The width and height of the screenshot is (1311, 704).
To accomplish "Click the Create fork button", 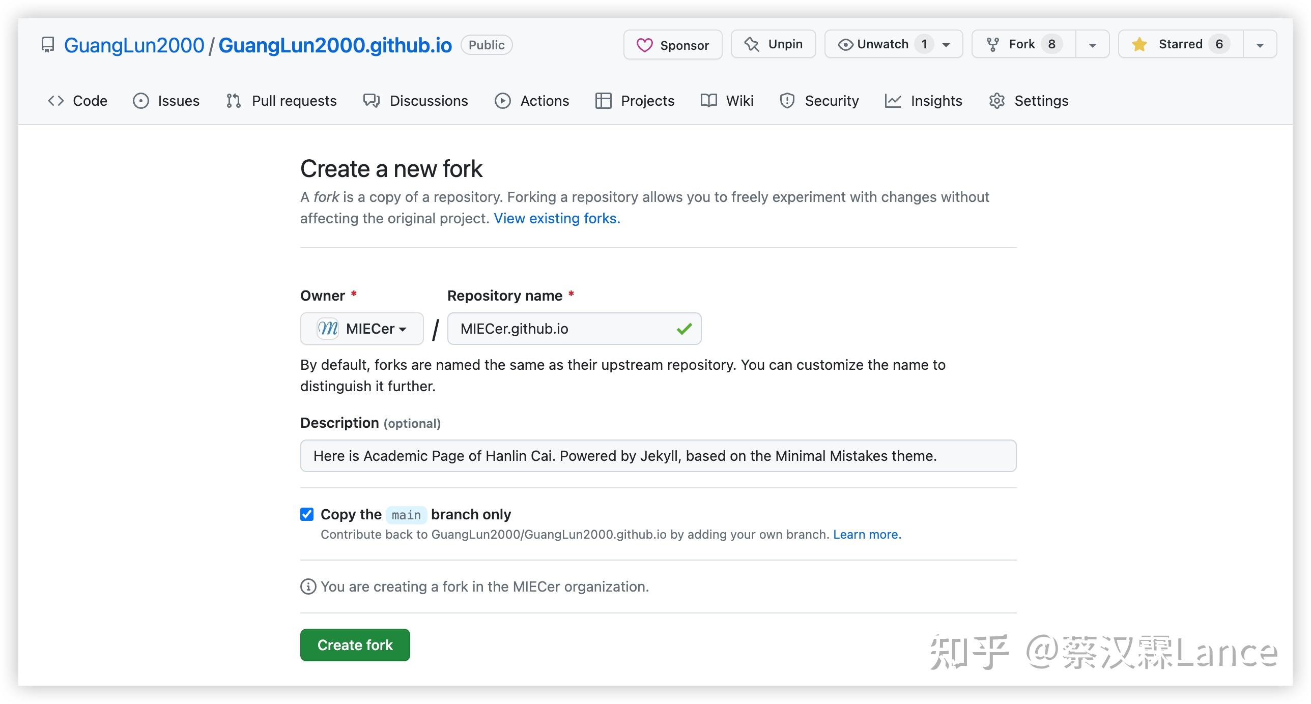I will (355, 644).
